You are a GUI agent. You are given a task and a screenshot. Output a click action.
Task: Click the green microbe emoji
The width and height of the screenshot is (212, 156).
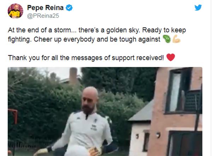[166, 39]
